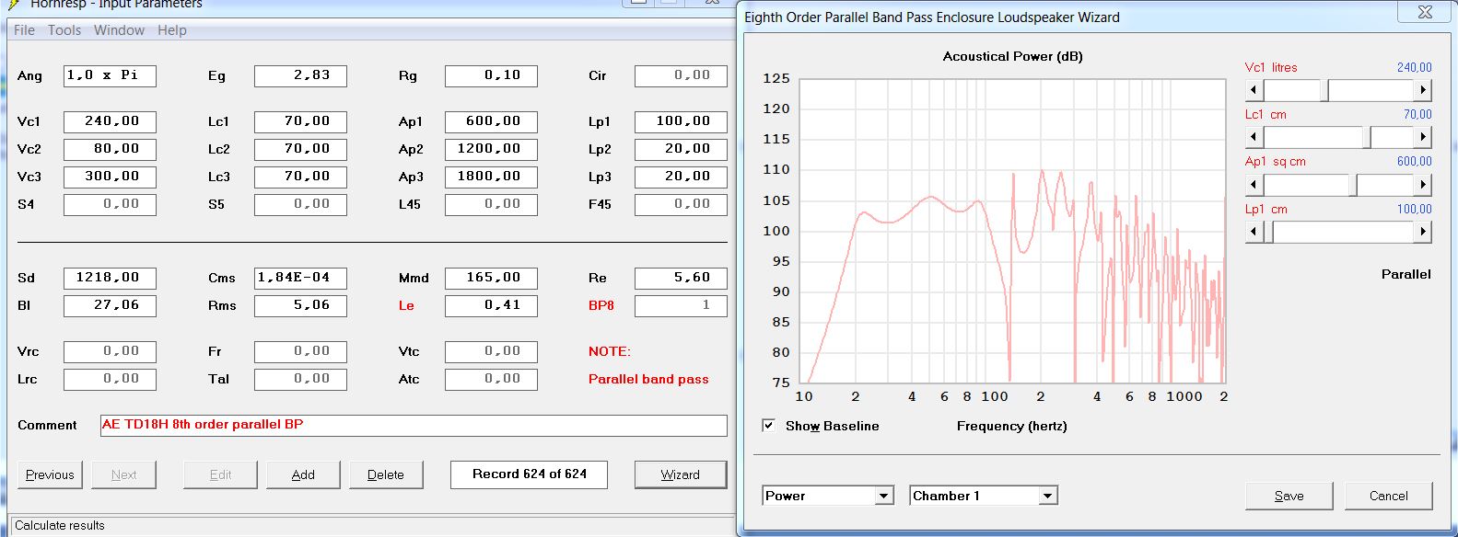Open the Window menu
The image size is (1458, 537).
click(119, 29)
